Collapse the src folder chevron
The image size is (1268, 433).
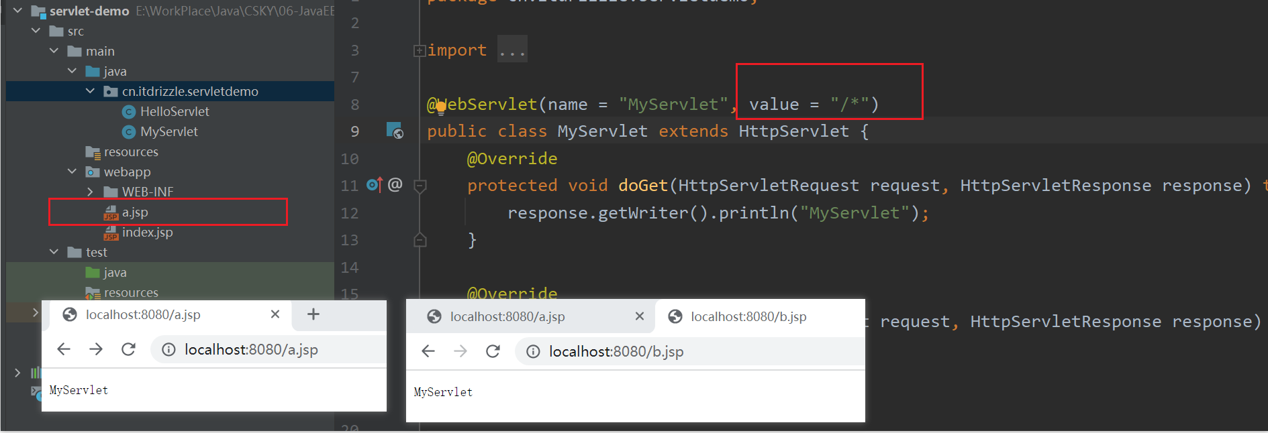click(x=36, y=31)
